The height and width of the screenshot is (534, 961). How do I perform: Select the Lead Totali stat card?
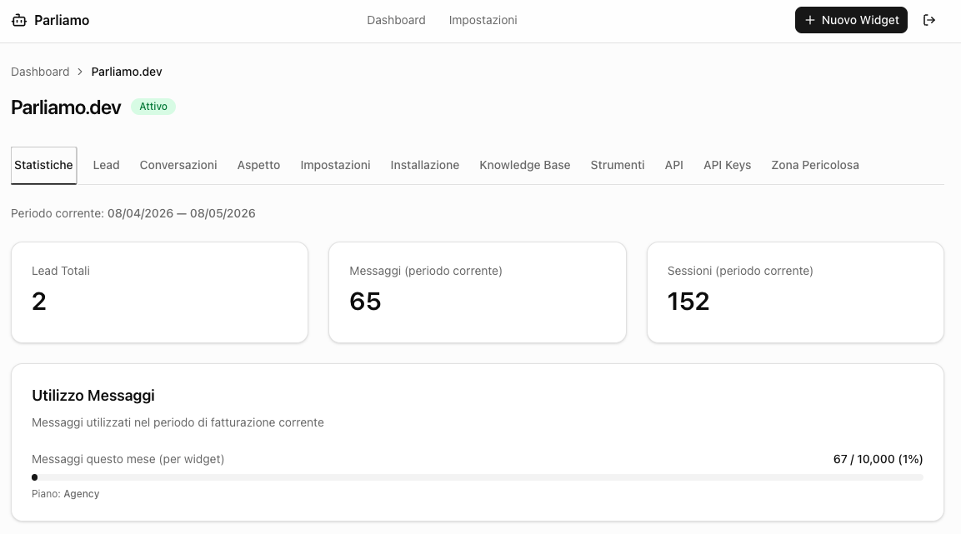click(x=159, y=292)
